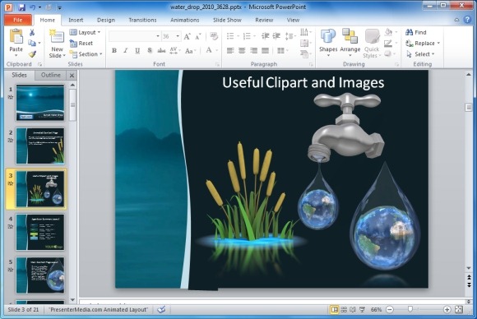Click the New Slide icon
Image resolution: width=477 pixels, height=319 pixels.
pyautogui.click(x=57, y=36)
